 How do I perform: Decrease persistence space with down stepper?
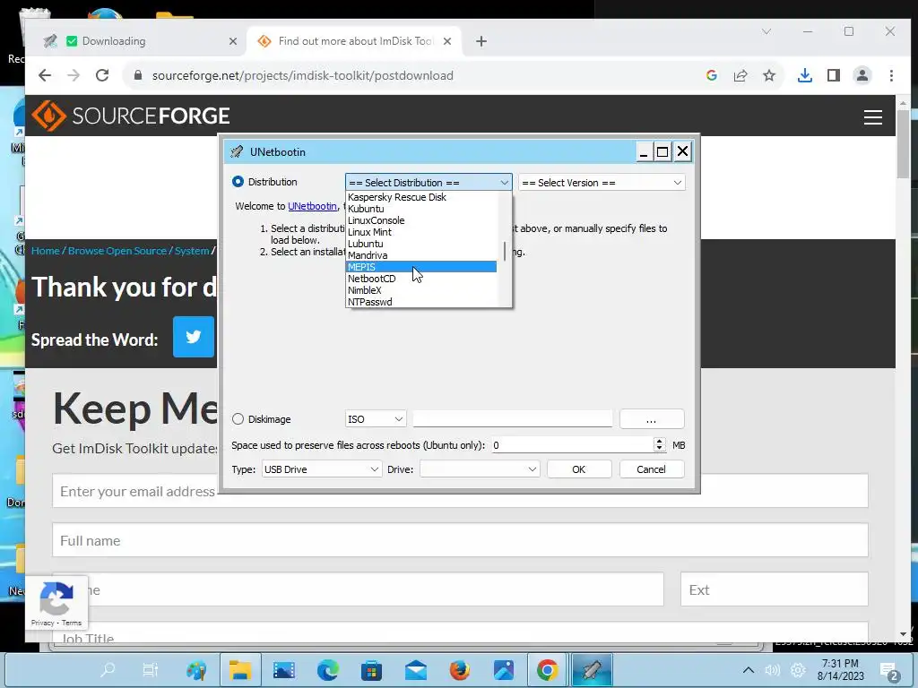[x=659, y=450]
